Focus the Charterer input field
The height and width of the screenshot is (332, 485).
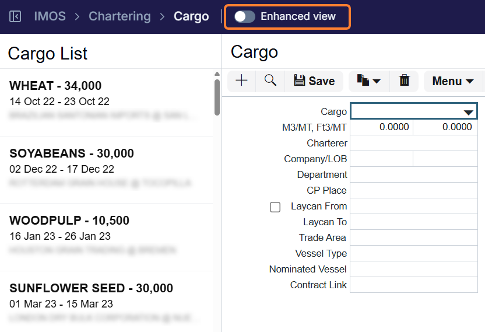pos(414,143)
